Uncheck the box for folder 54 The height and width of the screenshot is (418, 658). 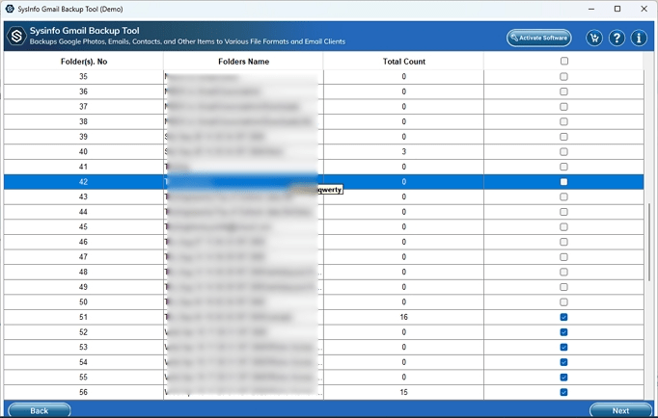click(x=563, y=362)
